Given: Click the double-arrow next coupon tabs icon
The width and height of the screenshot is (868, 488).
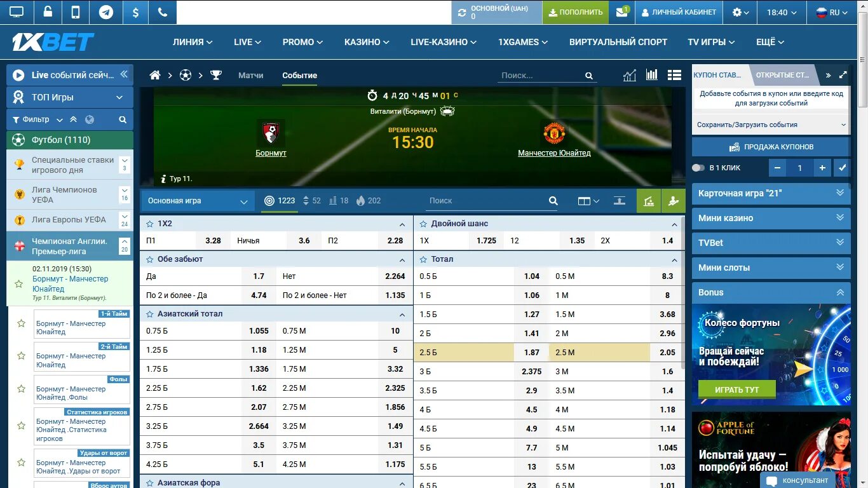Looking at the screenshot, I should 828,75.
